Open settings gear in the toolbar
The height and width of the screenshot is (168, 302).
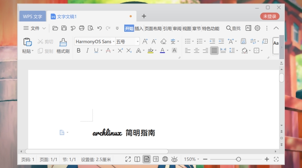pyautogui.click(x=257, y=28)
